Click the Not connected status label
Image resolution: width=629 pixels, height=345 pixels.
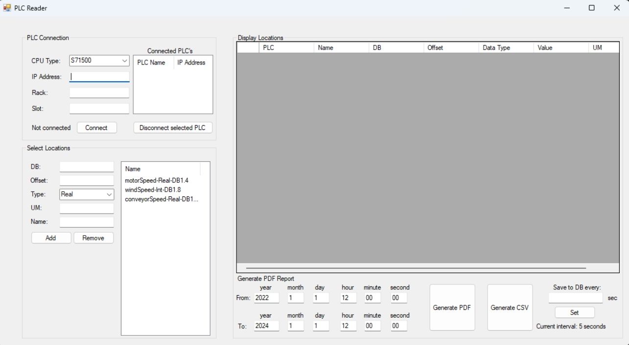click(x=51, y=128)
